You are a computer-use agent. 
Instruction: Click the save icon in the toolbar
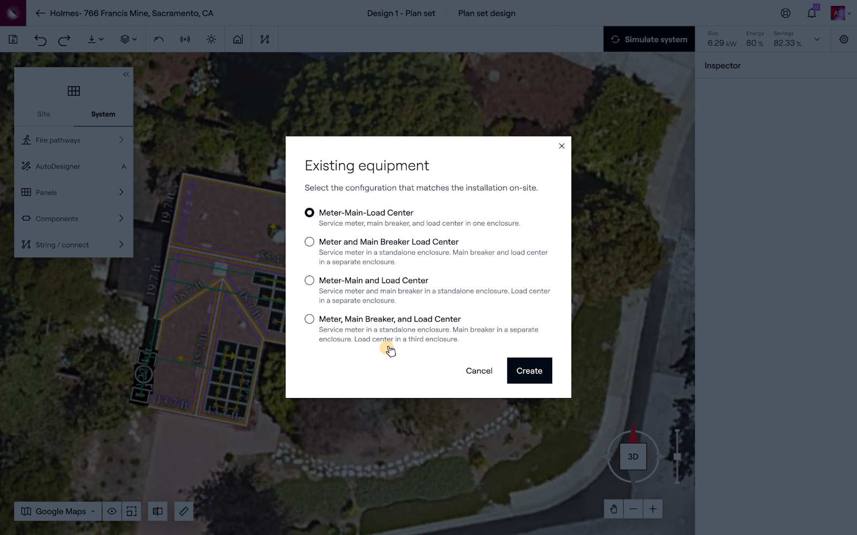(13, 39)
